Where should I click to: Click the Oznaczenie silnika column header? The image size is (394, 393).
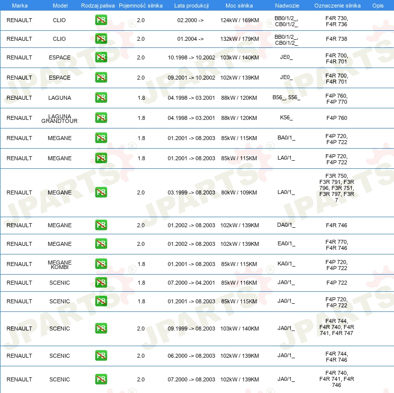coord(338,6)
